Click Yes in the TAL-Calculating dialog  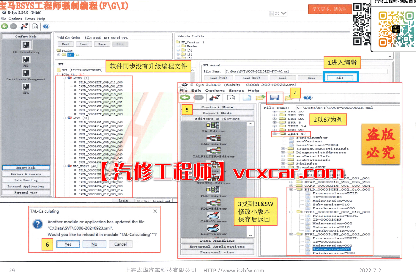tap(68, 244)
